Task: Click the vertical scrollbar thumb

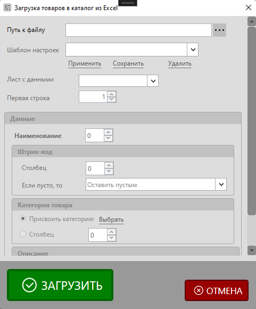Action: point(251,121)
